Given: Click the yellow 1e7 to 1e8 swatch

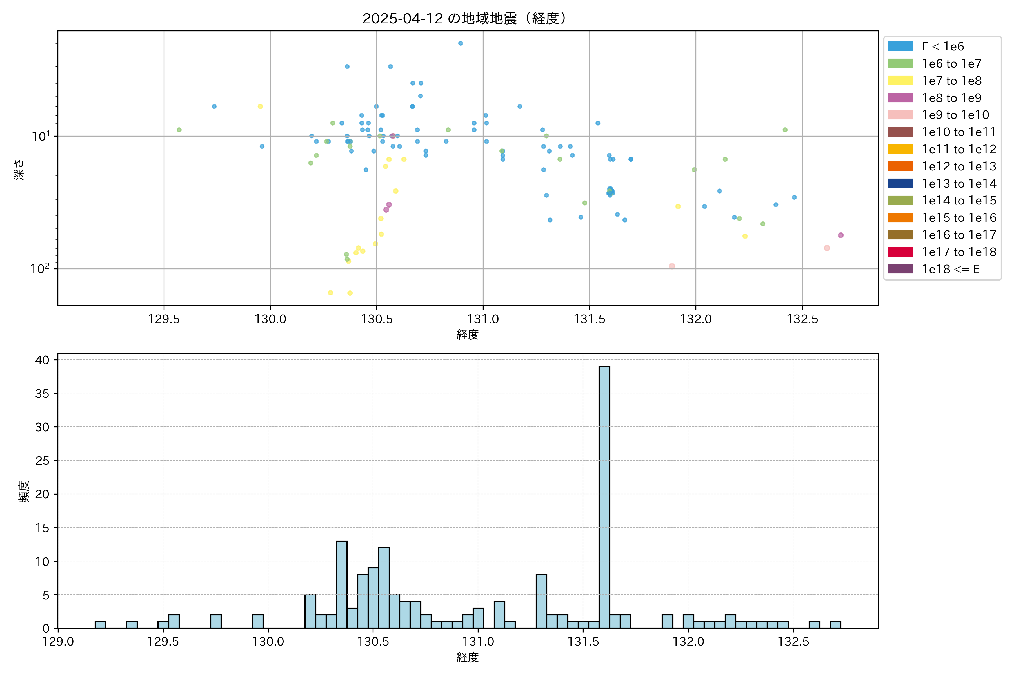Looking at the screenshot, I should click(900, 81).
